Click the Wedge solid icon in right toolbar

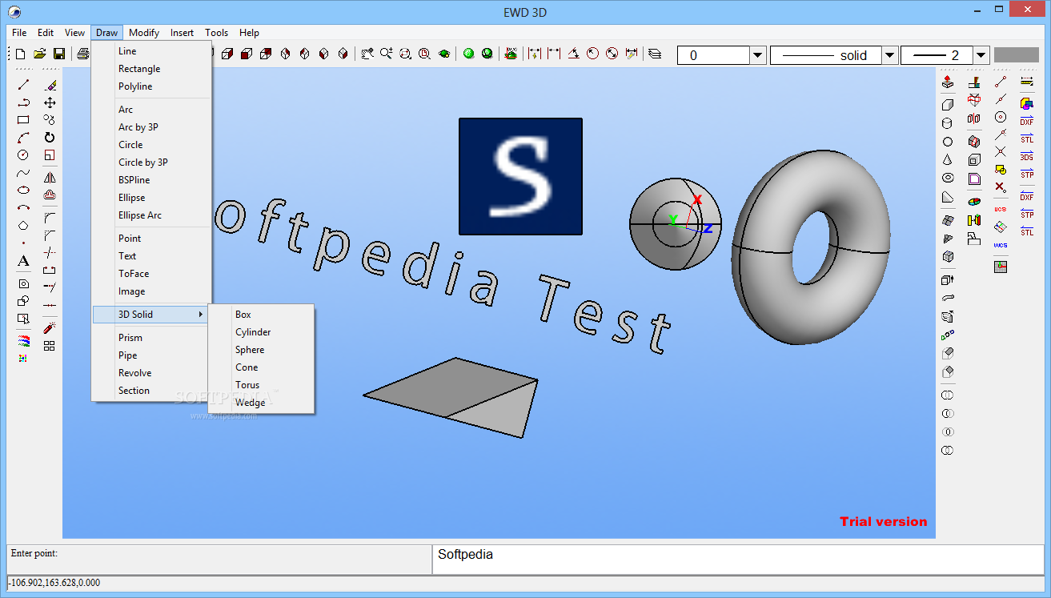pos(948,197)
